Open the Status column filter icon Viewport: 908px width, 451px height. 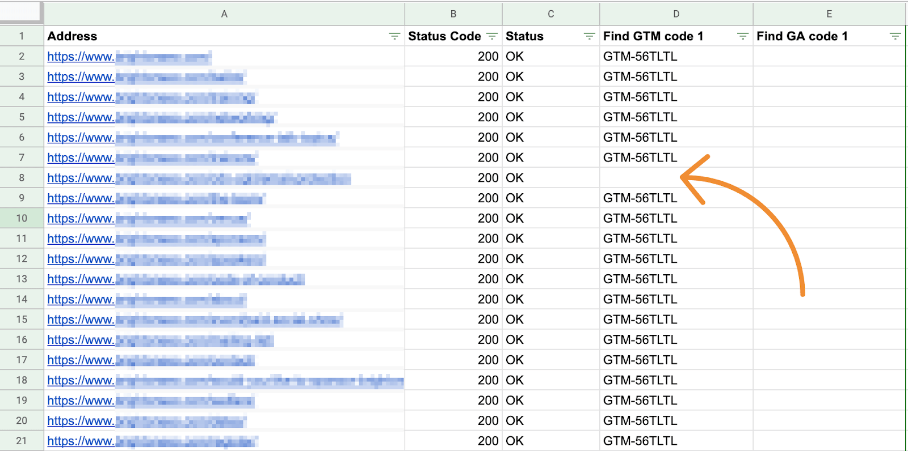coord(590,36)
